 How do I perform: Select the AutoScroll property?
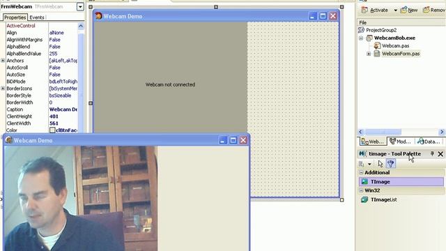[17, 68]
